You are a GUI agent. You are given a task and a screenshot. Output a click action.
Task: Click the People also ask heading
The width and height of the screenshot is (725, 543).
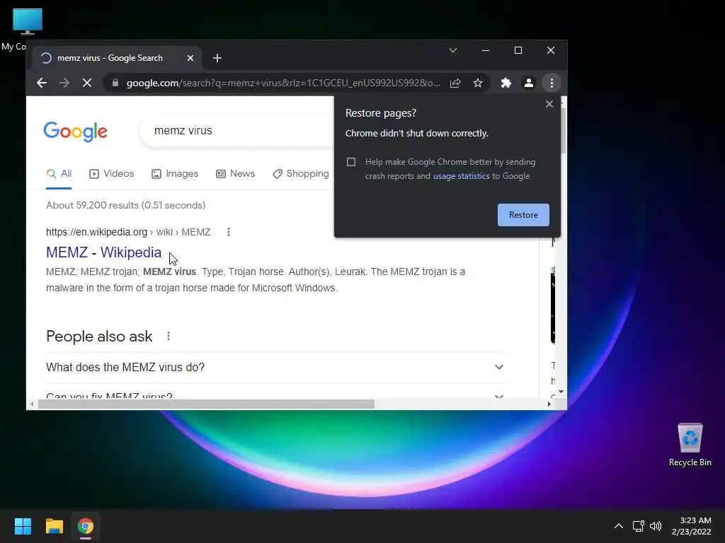click(99, 336)
